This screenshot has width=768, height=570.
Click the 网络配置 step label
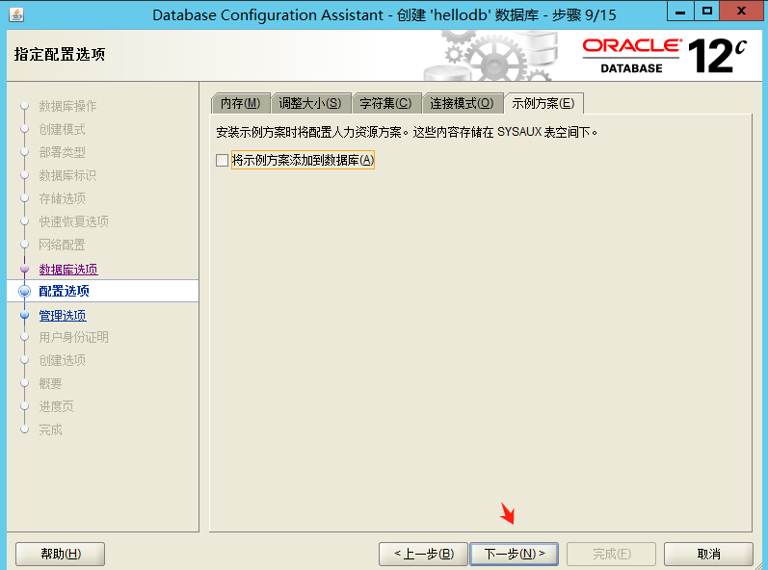pos(63,245)
